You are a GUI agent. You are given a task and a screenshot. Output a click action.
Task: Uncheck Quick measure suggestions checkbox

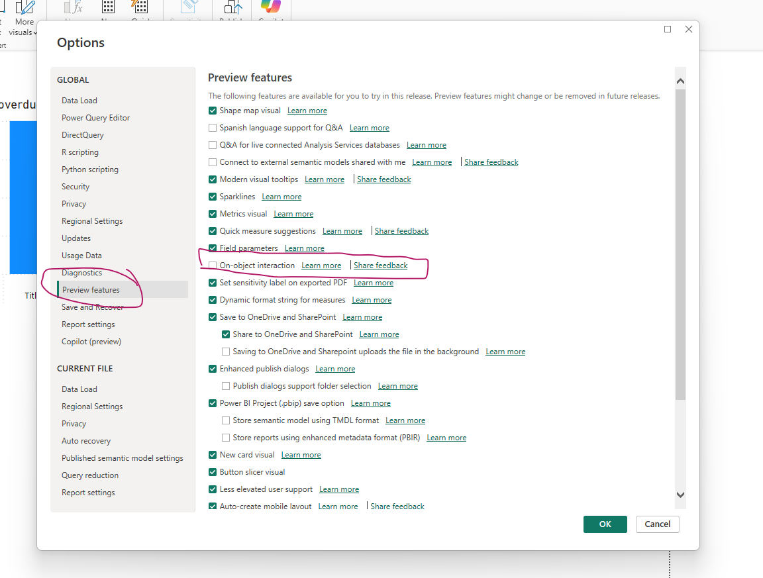coord(213,231)
